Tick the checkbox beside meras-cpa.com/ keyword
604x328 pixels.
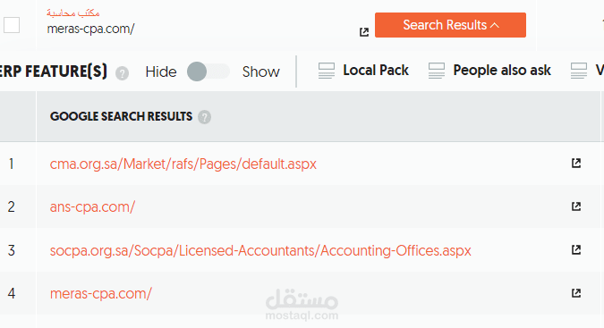(12, 25)
